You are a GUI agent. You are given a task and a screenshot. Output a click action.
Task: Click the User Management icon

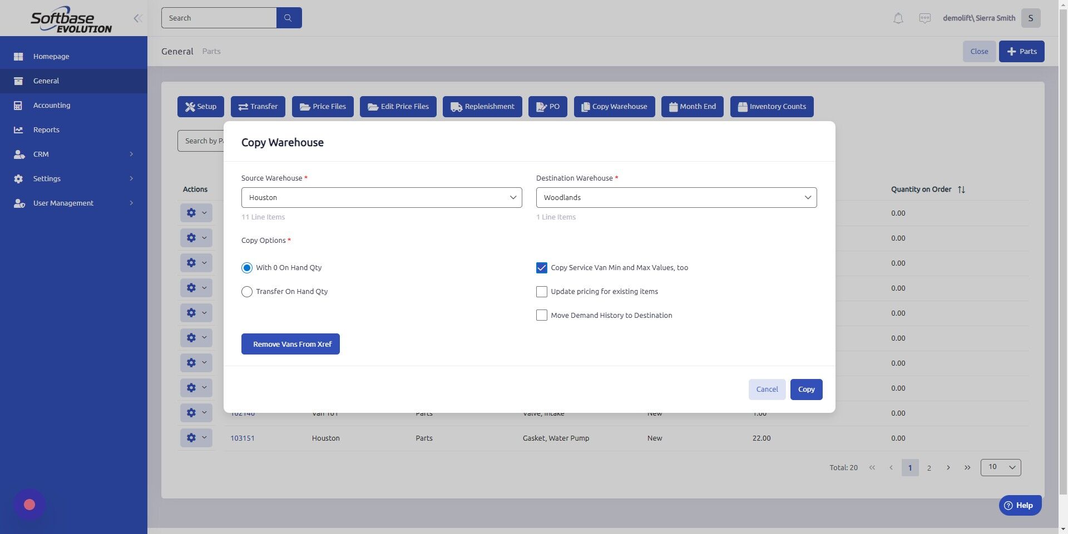(x=19, y=203)
